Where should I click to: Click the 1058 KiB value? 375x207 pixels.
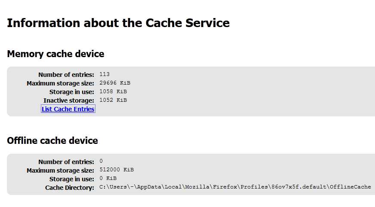113,91
